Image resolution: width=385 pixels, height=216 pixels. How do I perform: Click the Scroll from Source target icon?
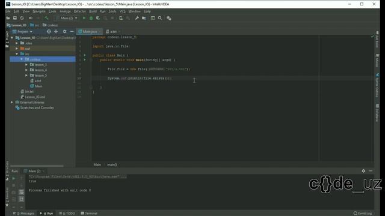(x=49, y=32)
